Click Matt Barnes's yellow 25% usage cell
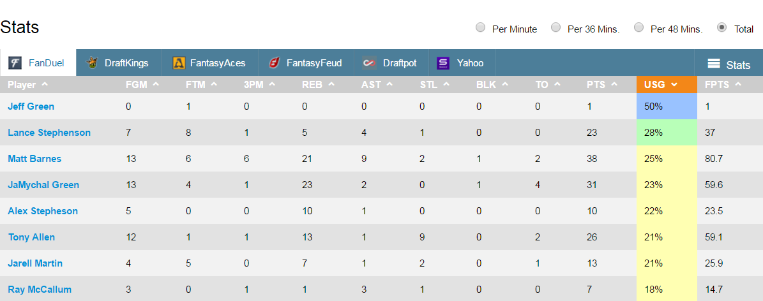763x301 pixels. click(x=667, y=159)
